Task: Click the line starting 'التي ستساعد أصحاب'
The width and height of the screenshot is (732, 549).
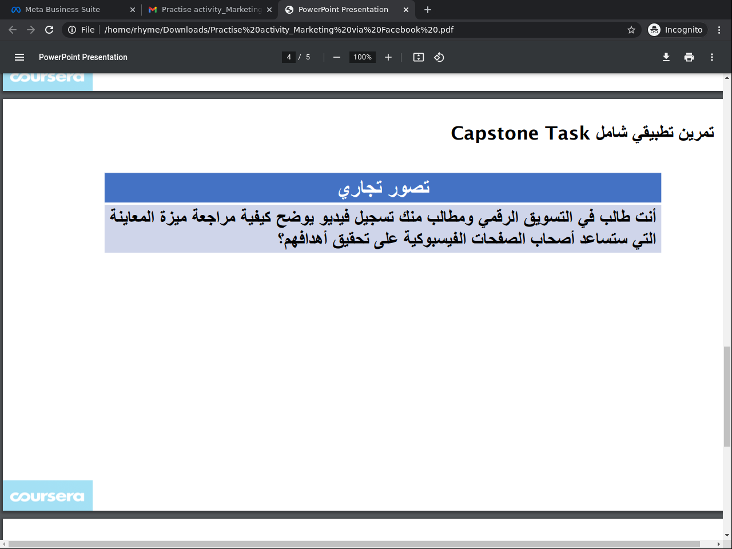Action: [x=467, y=239]
